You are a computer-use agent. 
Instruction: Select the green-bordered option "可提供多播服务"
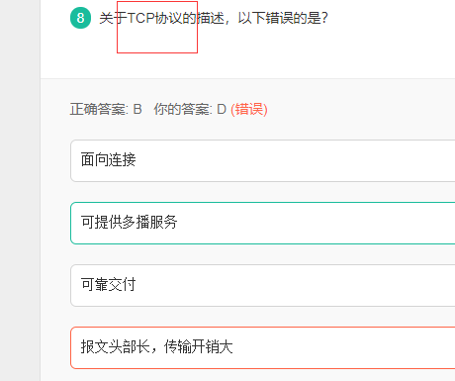coord(263,223)
